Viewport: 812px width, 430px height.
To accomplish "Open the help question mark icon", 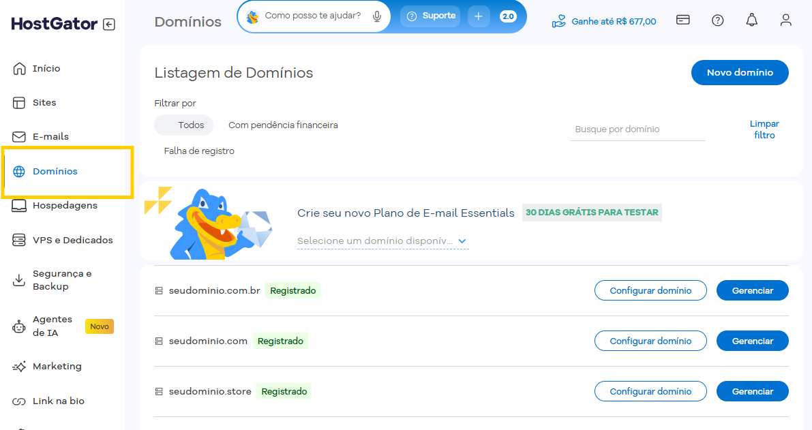I will click(717, 20).
